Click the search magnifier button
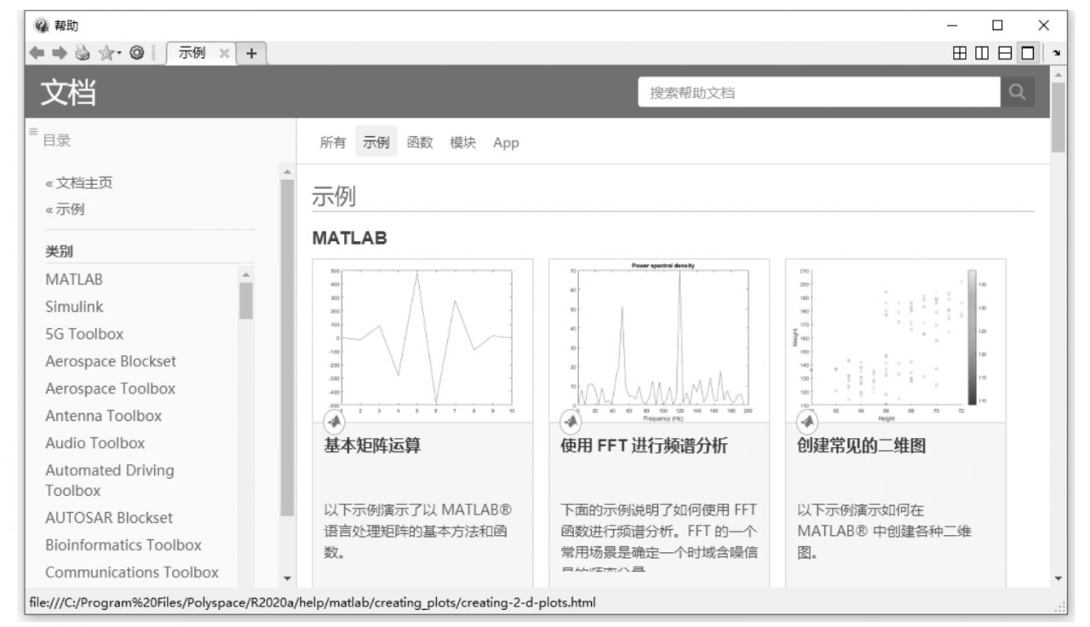The image size is (1090, 627). click(x=1017, y=93)
